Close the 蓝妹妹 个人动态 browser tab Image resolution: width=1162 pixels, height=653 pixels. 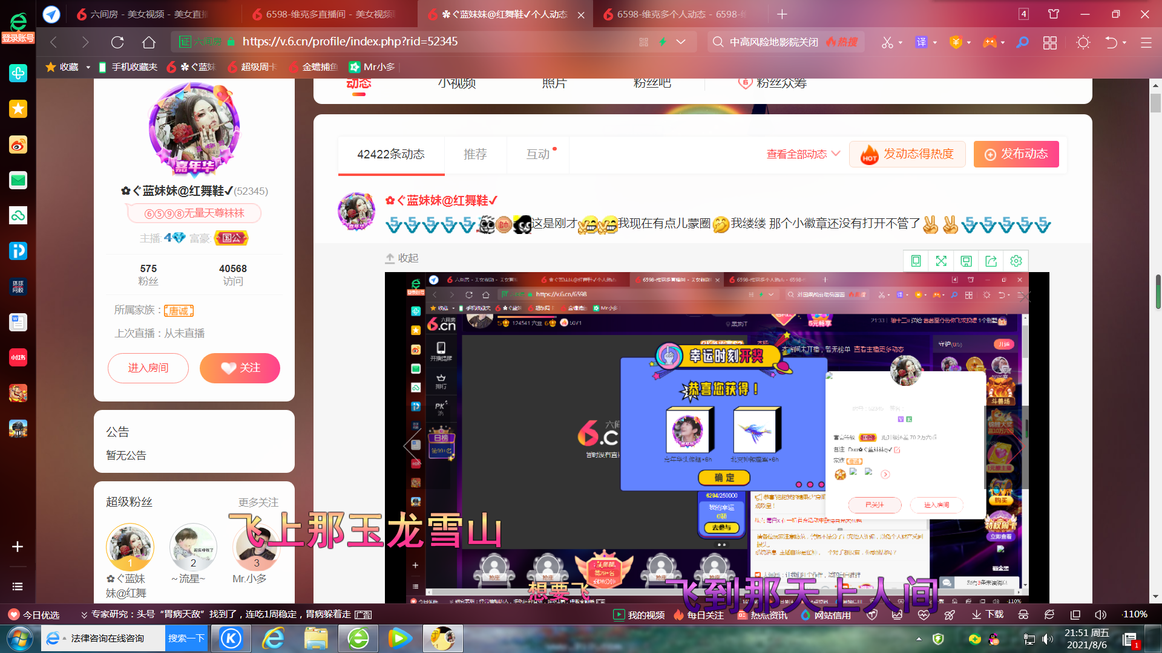click(x=581, y=15)
